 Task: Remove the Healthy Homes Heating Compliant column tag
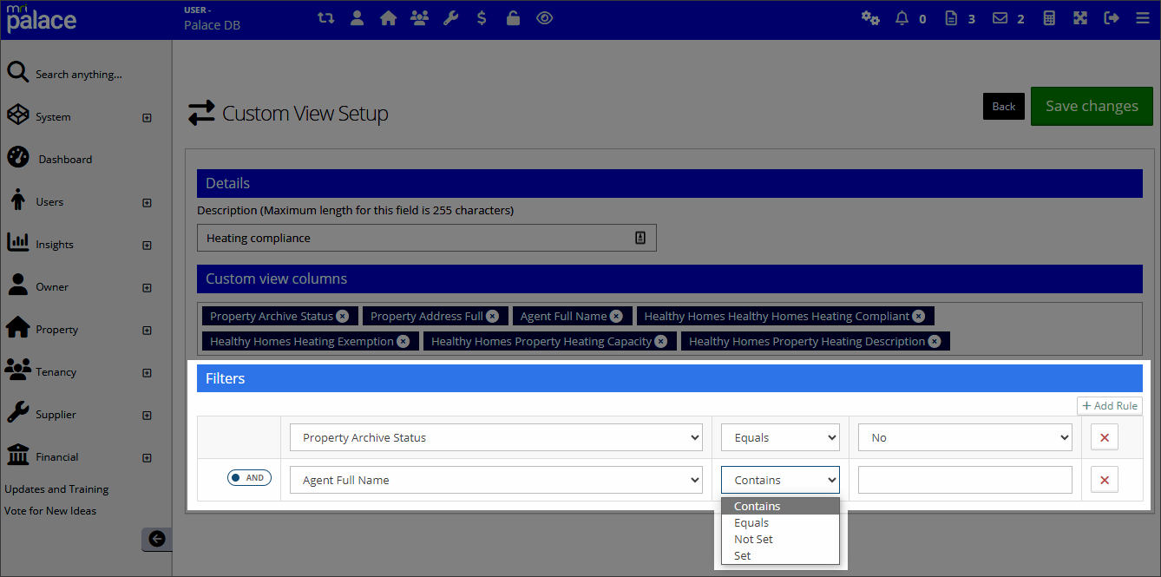point(919,317)
